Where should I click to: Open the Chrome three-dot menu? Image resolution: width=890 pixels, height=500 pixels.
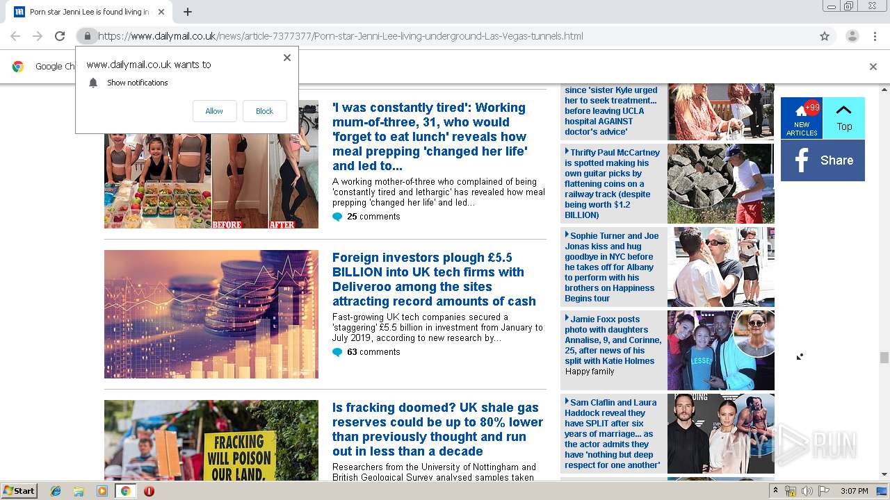(x=875, y=36)
